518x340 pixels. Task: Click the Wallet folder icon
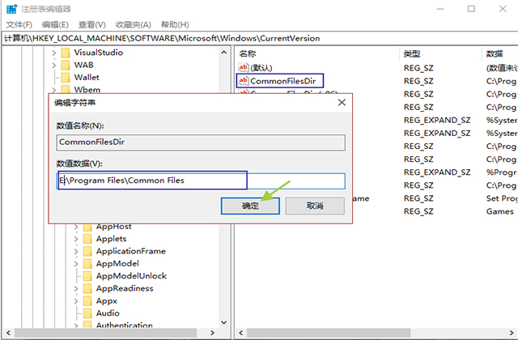[64, 77]
